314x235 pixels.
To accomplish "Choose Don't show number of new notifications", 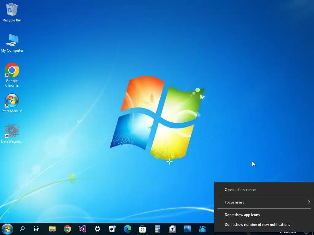I will [x=264, y=224].
